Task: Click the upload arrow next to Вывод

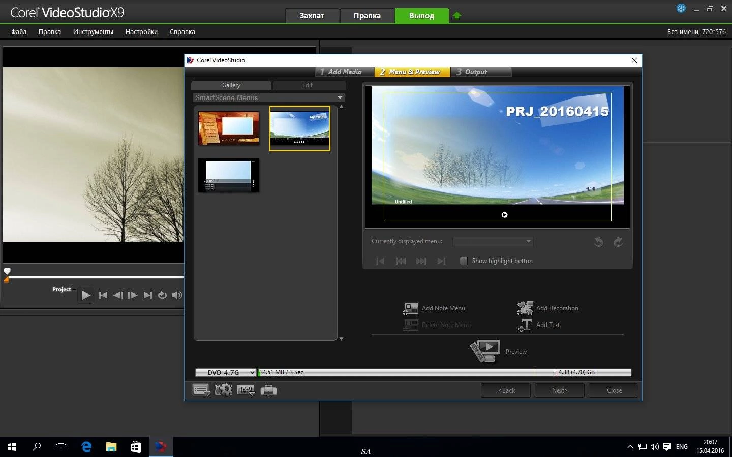Action: [456, 16]
